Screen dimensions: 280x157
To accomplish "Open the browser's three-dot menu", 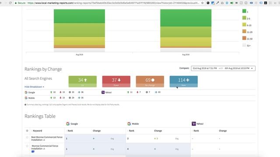I will pos(279,3).
